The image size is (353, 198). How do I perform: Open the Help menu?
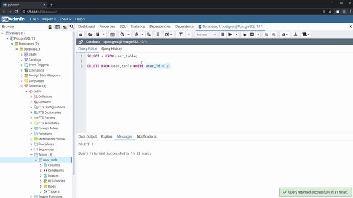(80, 19)
